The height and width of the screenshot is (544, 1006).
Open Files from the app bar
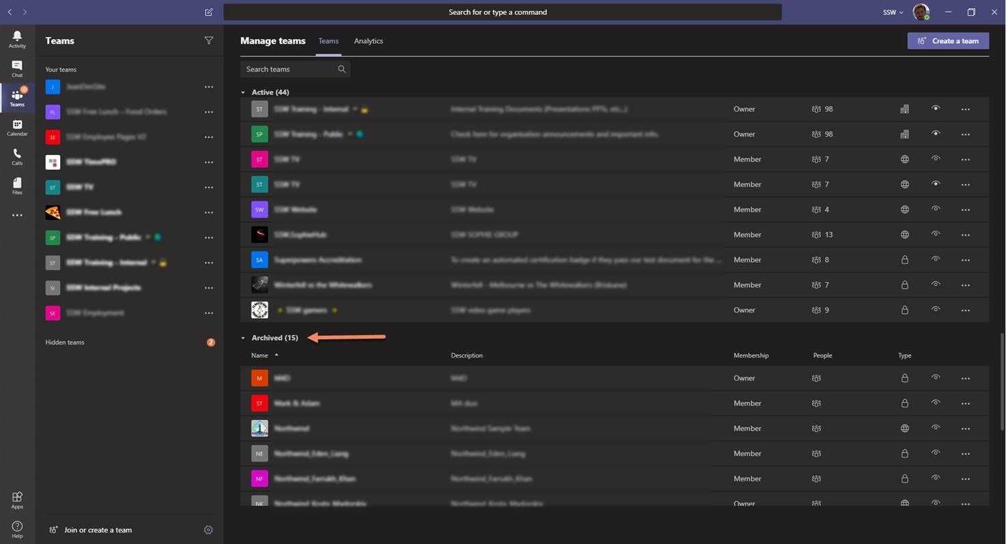[17, 186]
